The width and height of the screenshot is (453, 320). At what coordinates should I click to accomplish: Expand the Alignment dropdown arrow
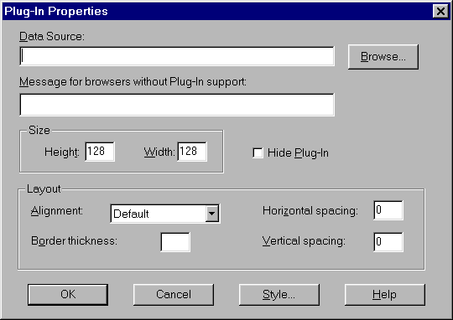pyautogui.click(x=211, y=214)
